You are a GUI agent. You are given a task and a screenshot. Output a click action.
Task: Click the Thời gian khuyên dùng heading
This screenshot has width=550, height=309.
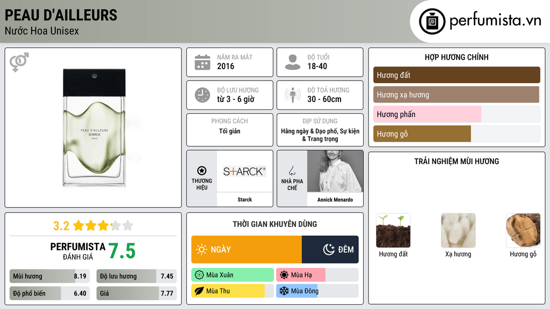pyautogui.click(x=275, y=224)
